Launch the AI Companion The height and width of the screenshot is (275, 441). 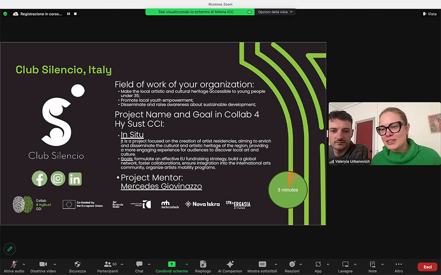click(x=230, y=264)
